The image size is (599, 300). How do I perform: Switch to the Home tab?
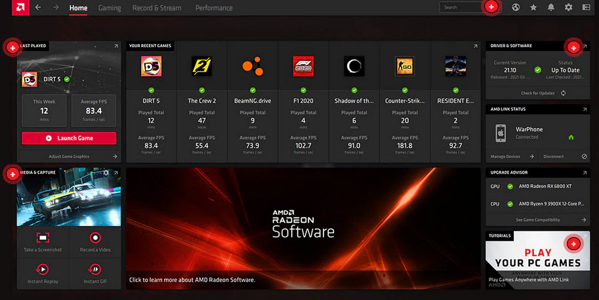click(78, 8)
